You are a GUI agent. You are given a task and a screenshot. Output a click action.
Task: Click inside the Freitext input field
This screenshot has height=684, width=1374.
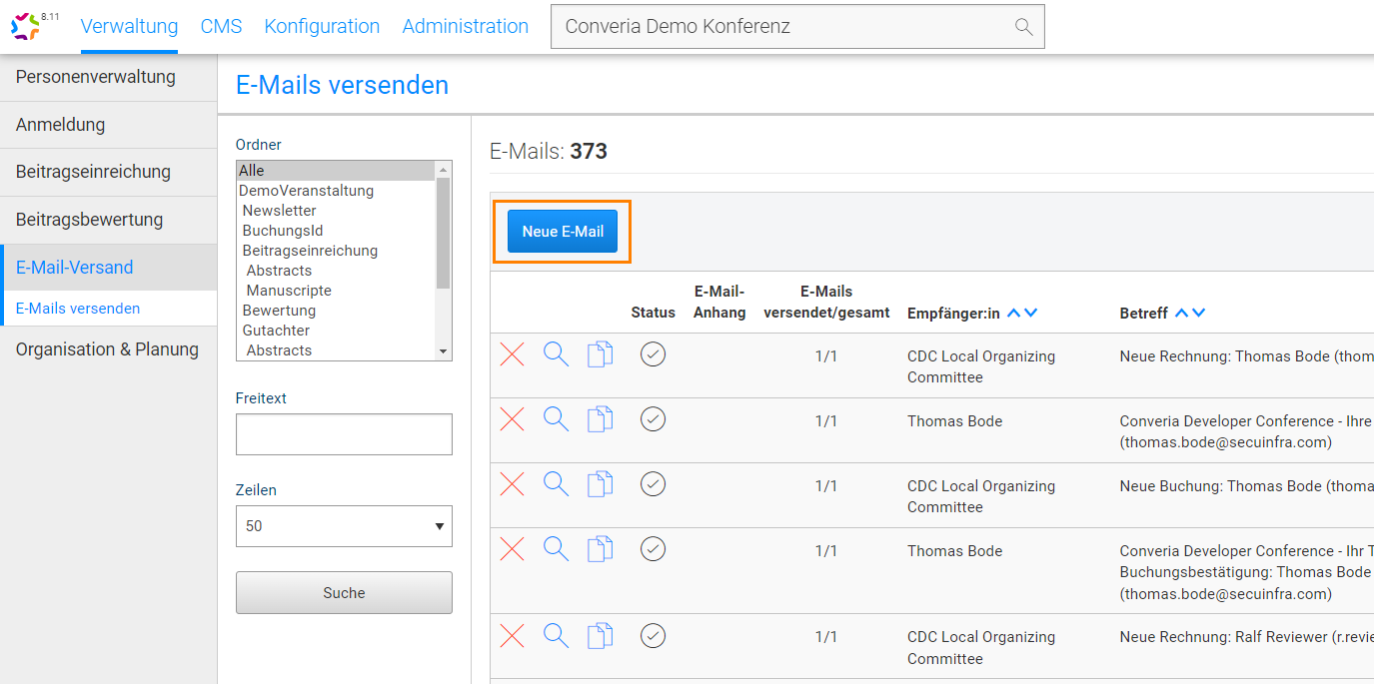344,433
